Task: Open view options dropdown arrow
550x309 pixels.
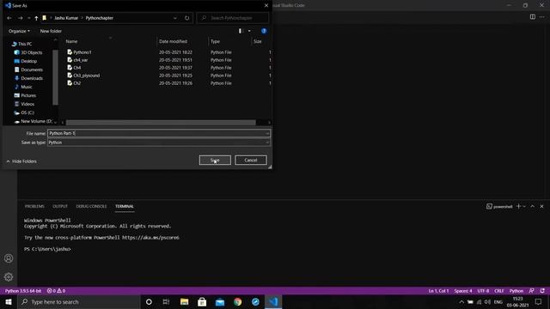Action: (x=249, y=31)
